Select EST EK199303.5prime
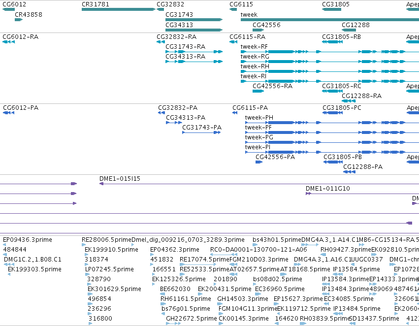Viewport: 419px width, 326px height. point(35,269)
